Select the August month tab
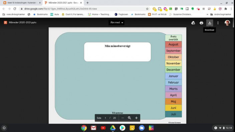The height and width of the screenshot is (132, 235). [x=173, y=44]
